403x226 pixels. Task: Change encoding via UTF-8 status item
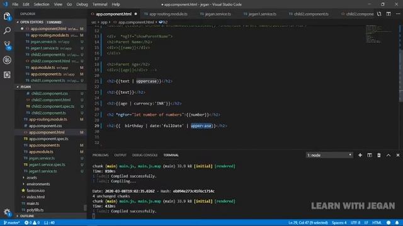tap(355, 223)
